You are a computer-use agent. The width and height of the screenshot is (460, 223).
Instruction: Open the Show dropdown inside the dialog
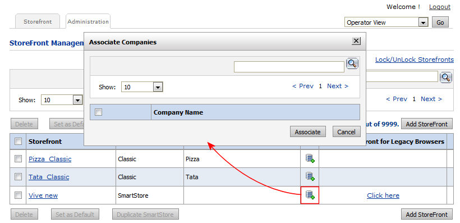click(142, 87)
